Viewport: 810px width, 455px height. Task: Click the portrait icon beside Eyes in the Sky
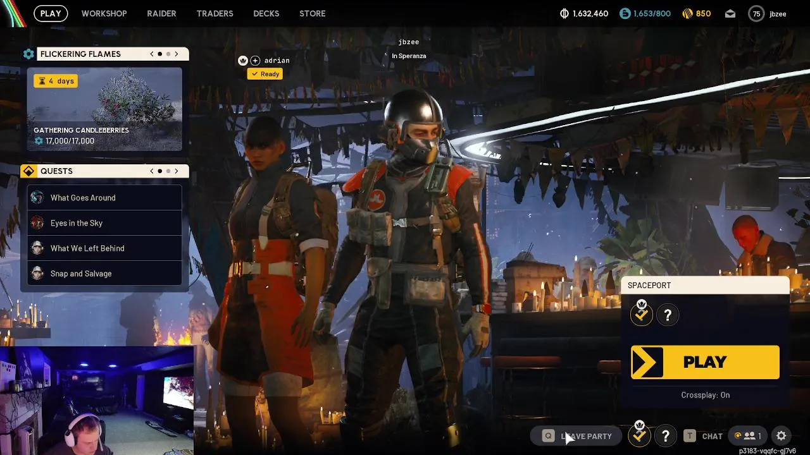click(x=37, y=222)
